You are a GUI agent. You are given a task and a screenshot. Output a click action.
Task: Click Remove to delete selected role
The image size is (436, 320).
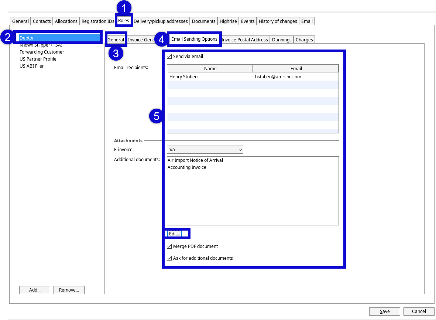[x=69, y=290]
